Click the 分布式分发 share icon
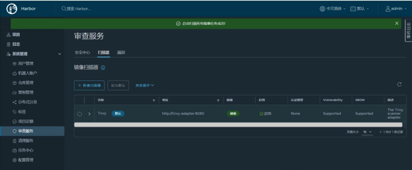The height and width of the screenshot is (170, 412). tap(15, 102)
